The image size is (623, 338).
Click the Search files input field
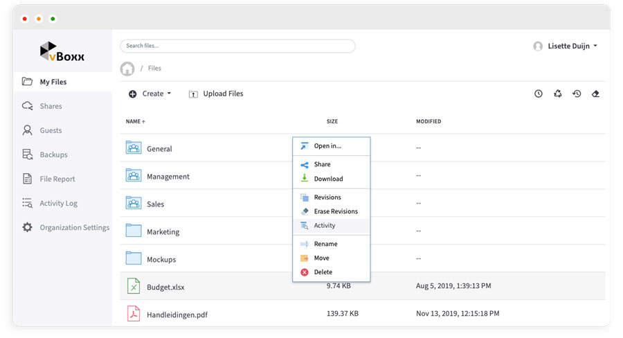click(x=237, y=46)
